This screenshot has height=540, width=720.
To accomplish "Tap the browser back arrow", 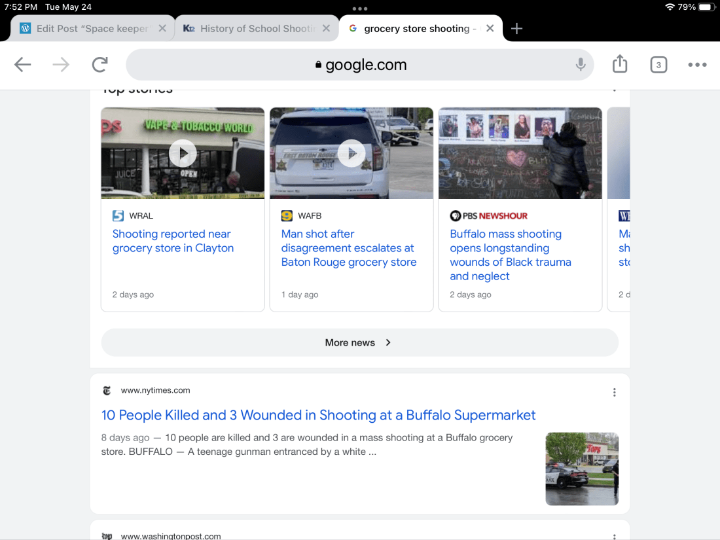I will [23, 65].
